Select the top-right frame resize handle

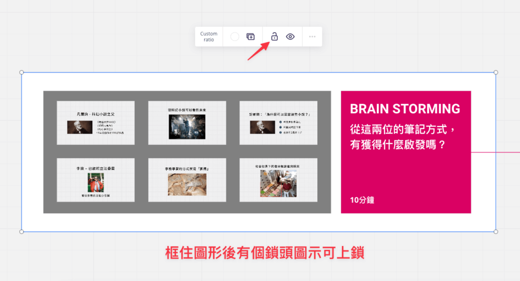click(x=496, y=73)
